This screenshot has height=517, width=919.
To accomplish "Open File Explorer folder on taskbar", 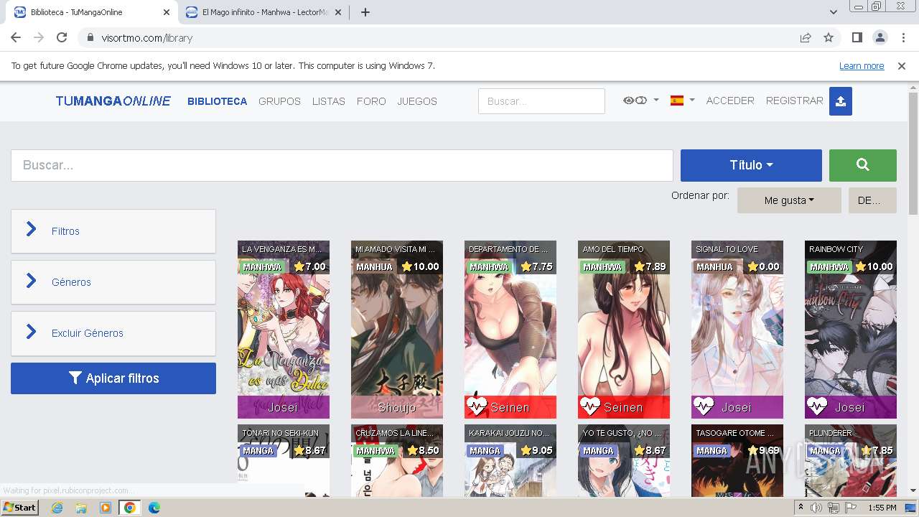I will click(x=81, y=508).
